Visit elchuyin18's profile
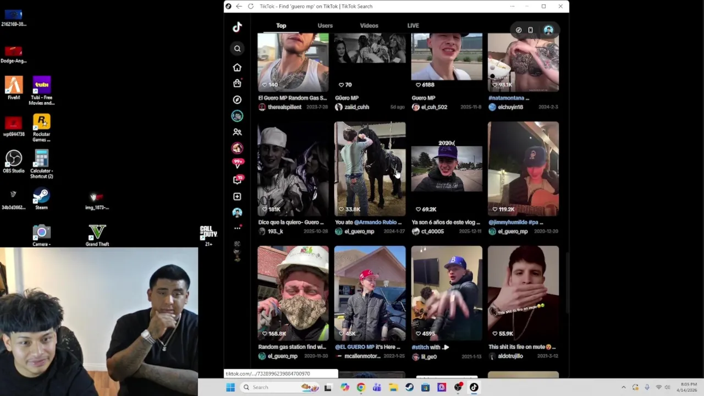The image size is (704, 396). (510, 107)
